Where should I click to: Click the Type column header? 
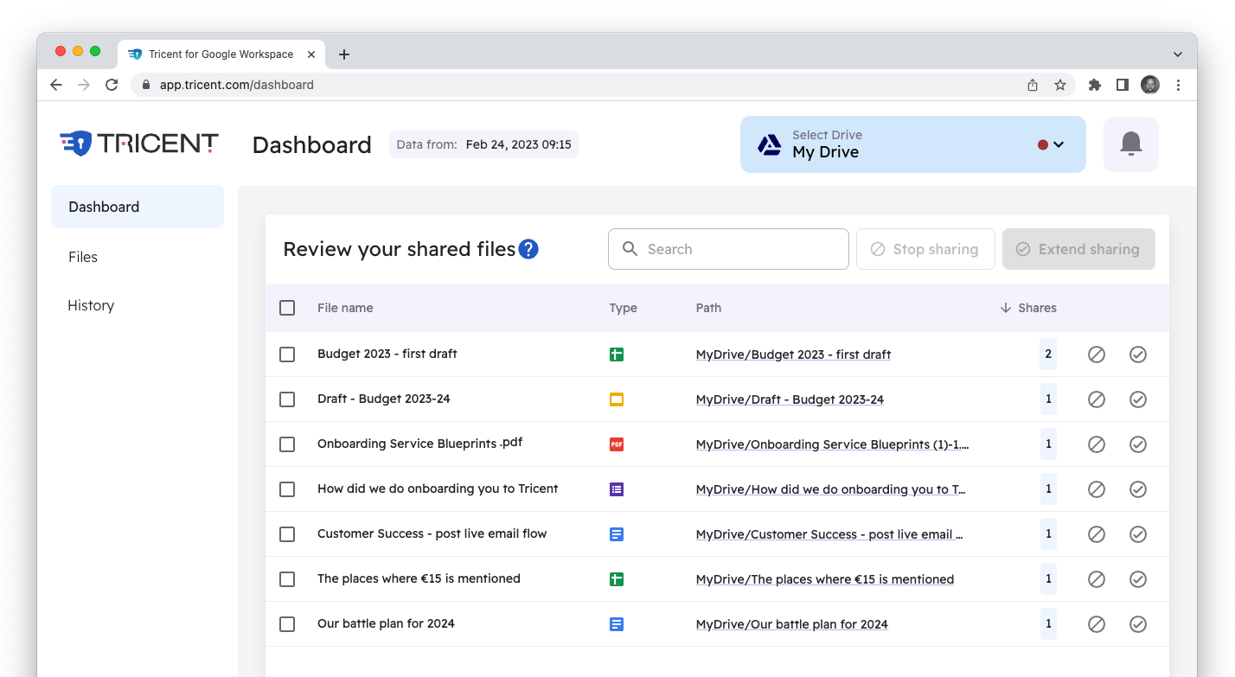pos(623,308)
